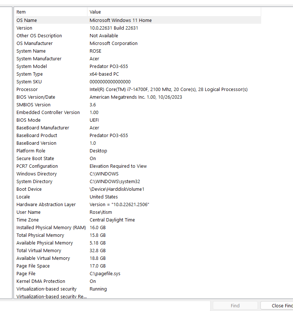The height and width of the screenshot is (311, 293).
Task: Select Windows Directory row
Action: click(x=138, y=174)
